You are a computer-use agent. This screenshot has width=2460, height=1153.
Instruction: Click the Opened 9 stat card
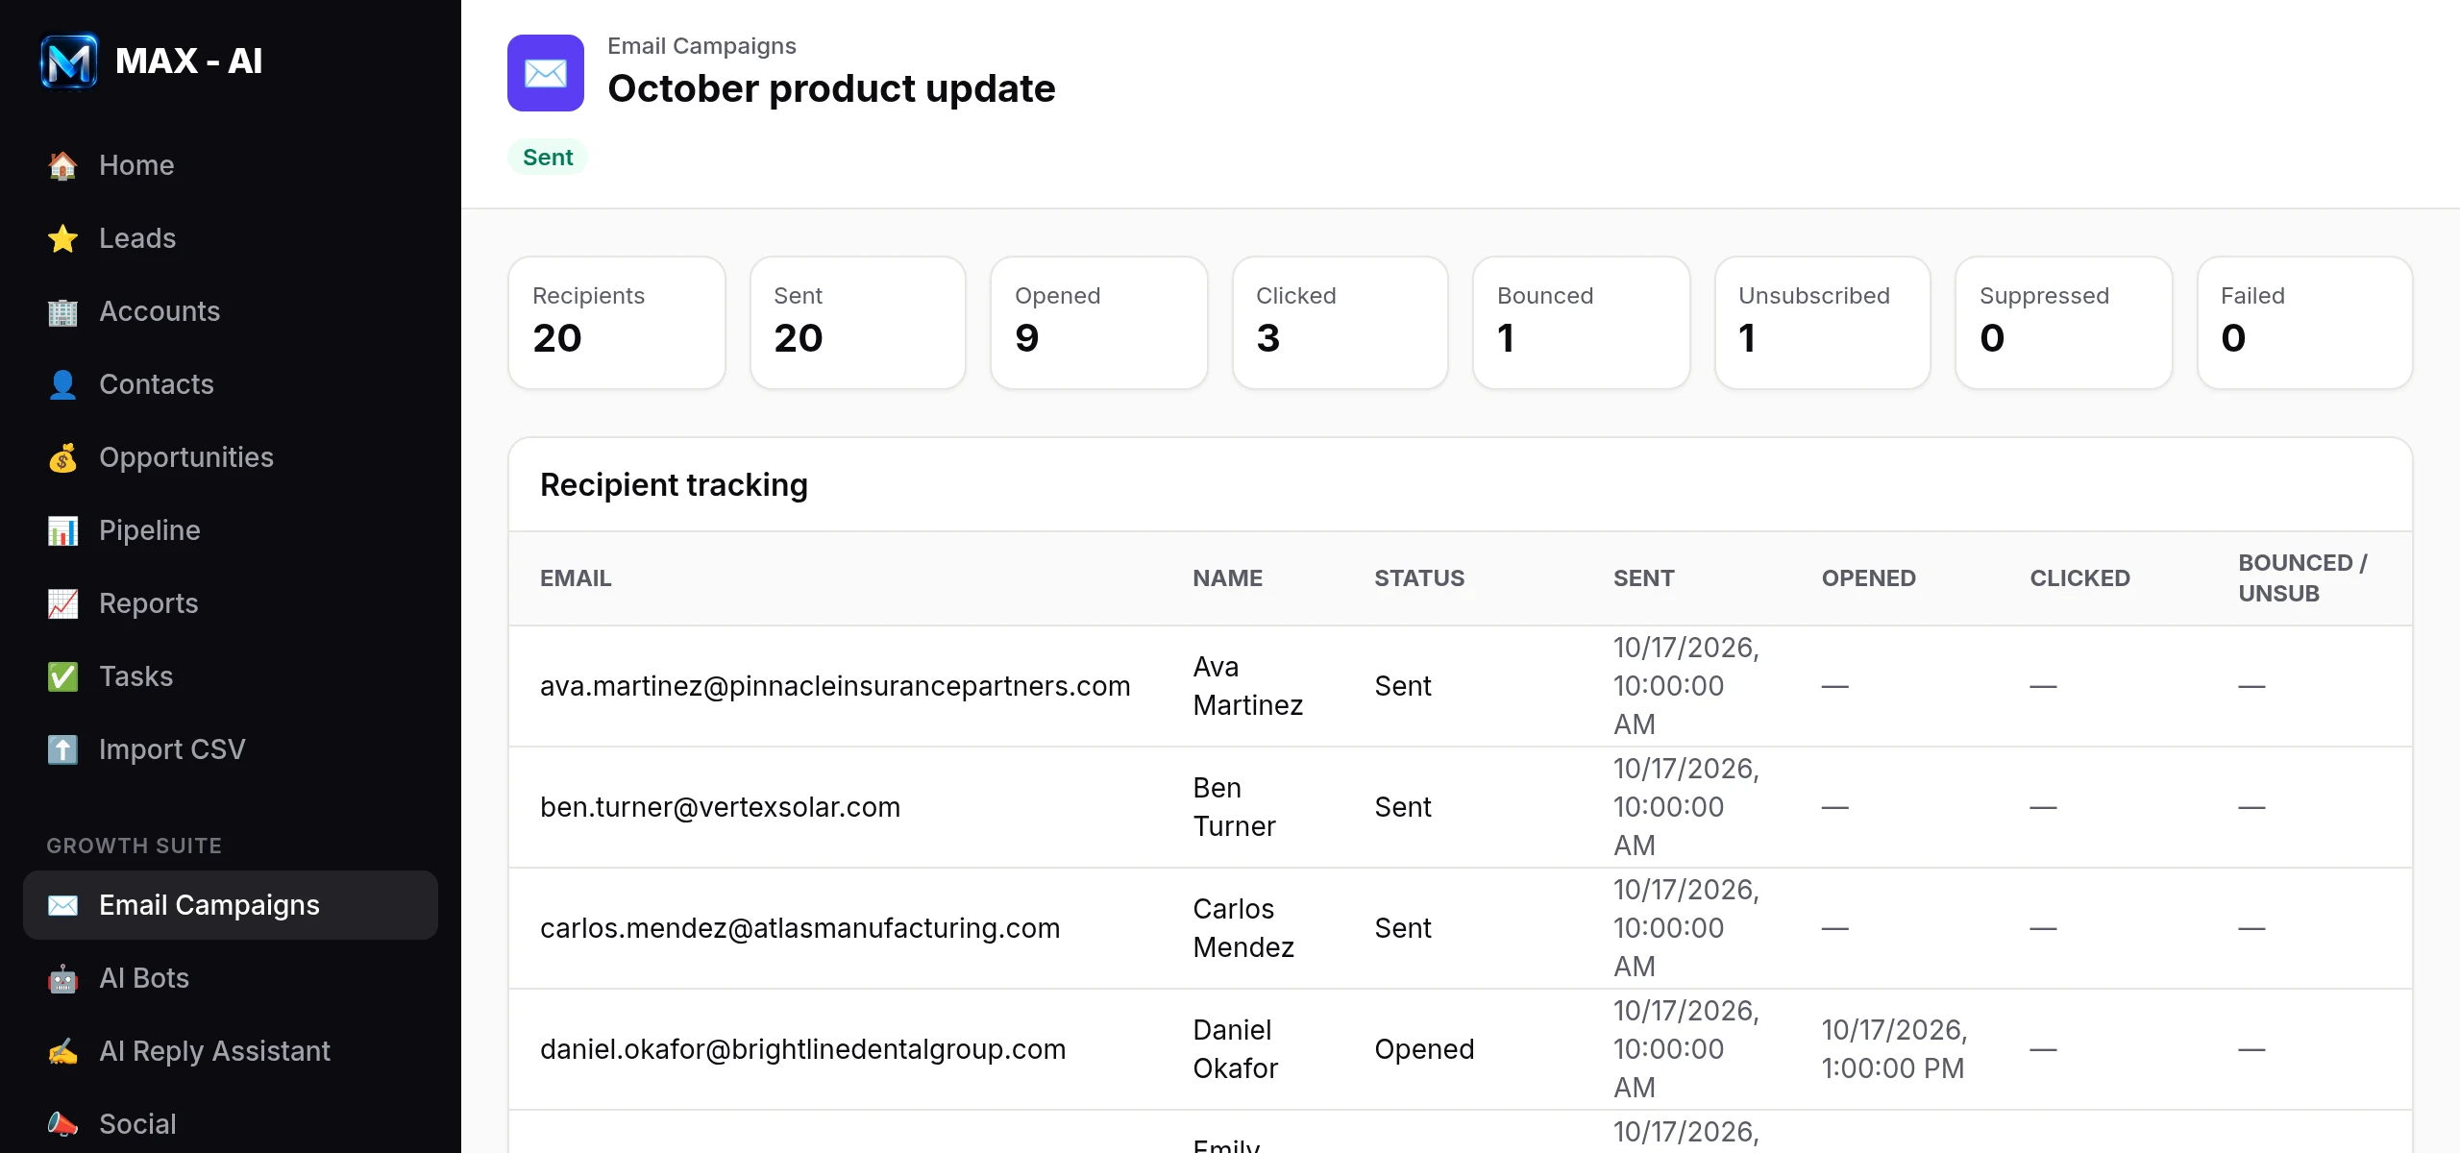[1099, 323]
